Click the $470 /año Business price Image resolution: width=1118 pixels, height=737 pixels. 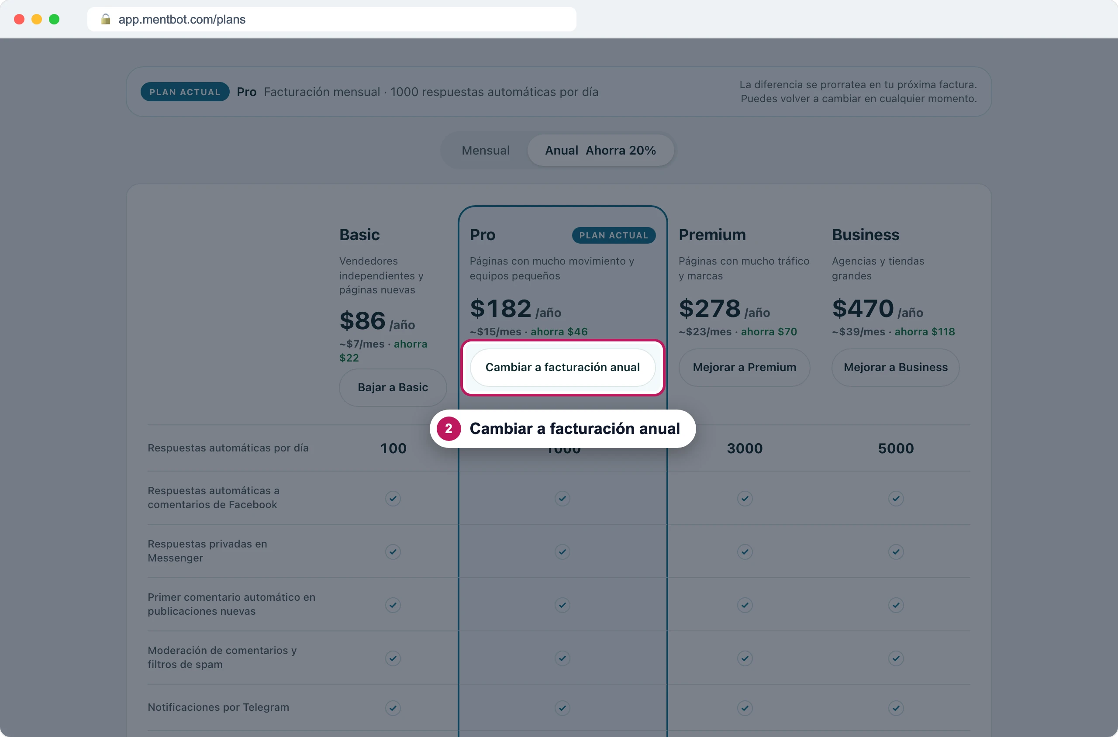point(877,309)
